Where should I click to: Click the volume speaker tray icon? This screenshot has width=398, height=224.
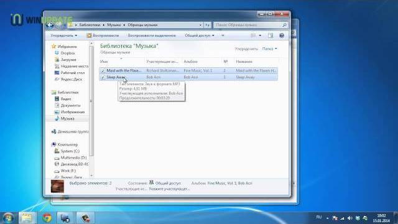click(350, 218)
